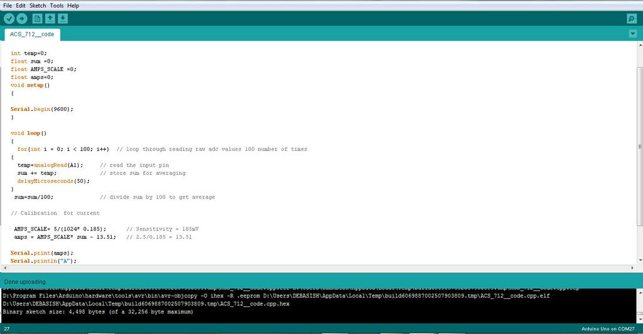Click 'sum=sum/100;' statement
643x334 pixels.
click(x=34, y=197)
